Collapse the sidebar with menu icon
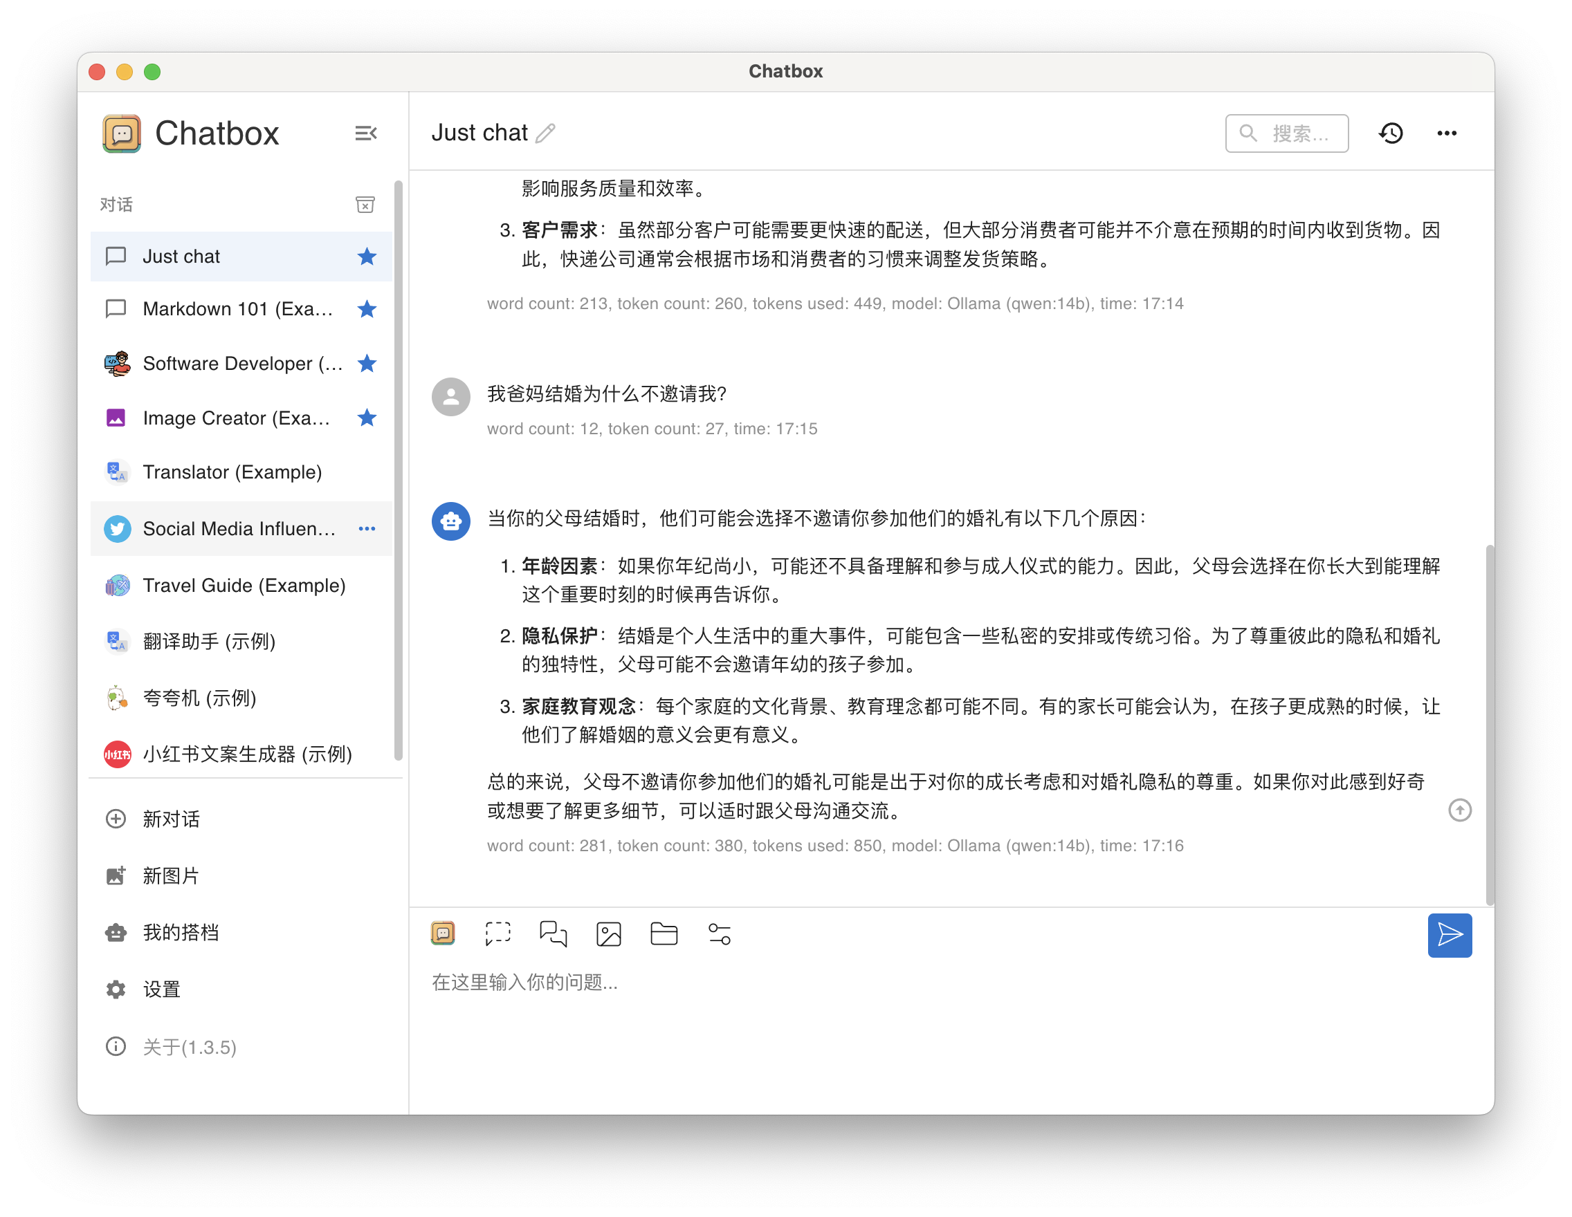1572x1217 pixels. (x=365, y=133)
